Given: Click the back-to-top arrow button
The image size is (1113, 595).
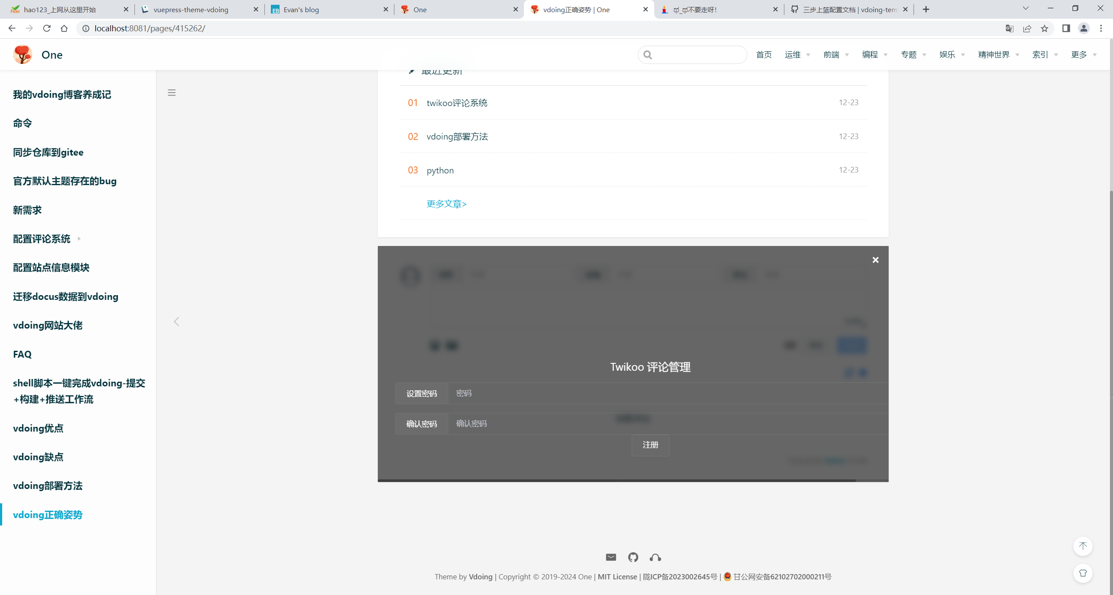Looking at the screenshot, I should [1083, 546].
